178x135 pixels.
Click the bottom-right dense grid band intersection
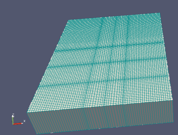click(x=124, y=79)
